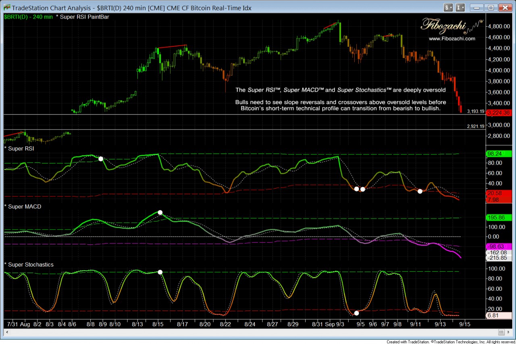Click the red divergence trendline above 8/15 candles
This screenshot has width=516, height=344.
tap(172, 46)
